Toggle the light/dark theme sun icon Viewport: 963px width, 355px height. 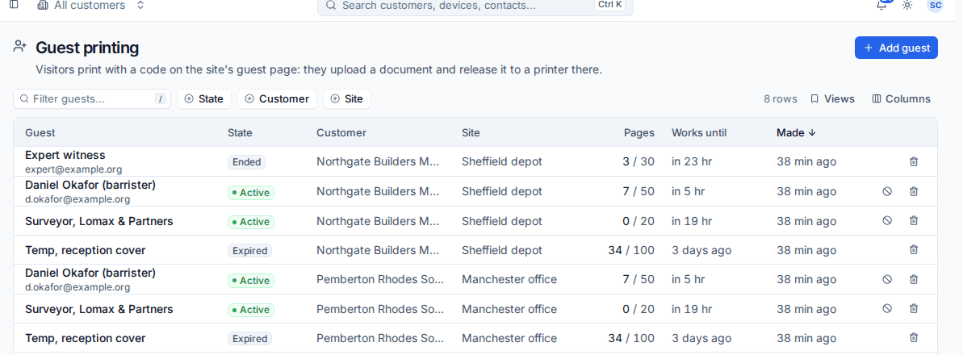coord(907,5)
